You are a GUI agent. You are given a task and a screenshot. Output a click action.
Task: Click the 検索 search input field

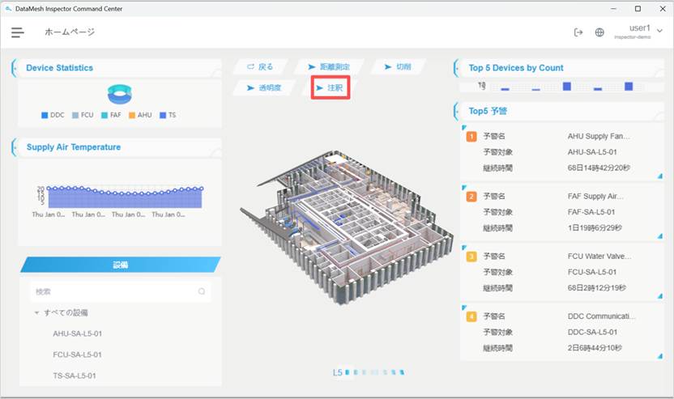pyautogui.click(x=112, y=291)
